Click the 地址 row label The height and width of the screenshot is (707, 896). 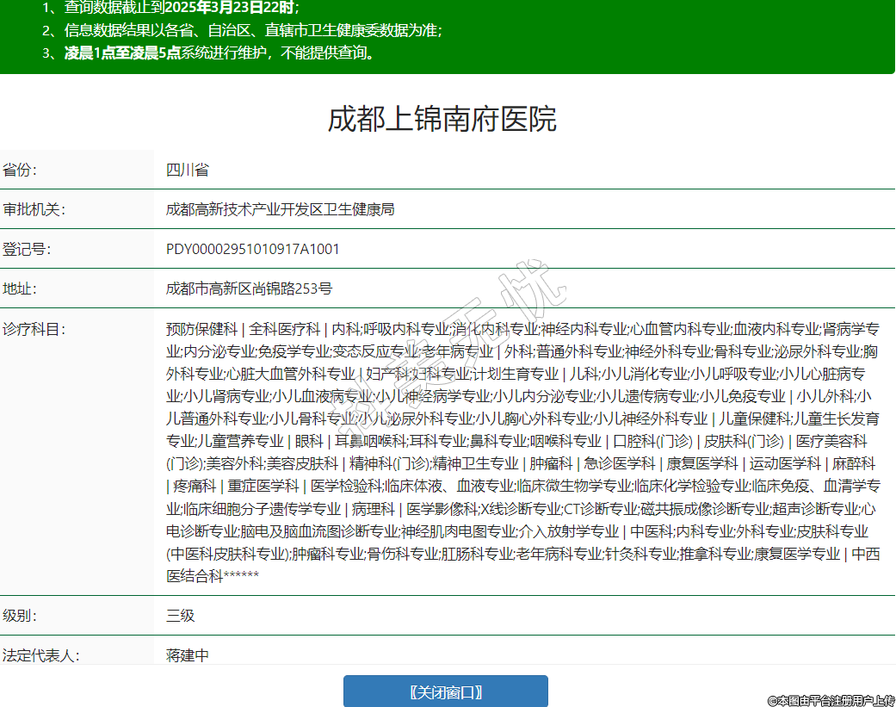pos(21,288)
